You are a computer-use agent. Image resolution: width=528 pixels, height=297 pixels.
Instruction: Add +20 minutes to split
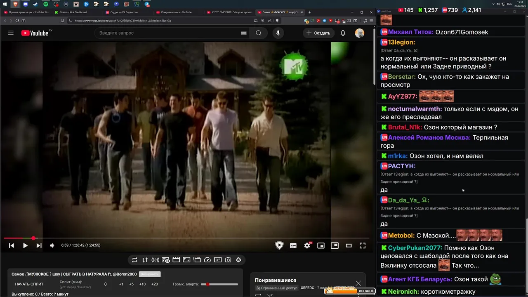click(154, 284)
